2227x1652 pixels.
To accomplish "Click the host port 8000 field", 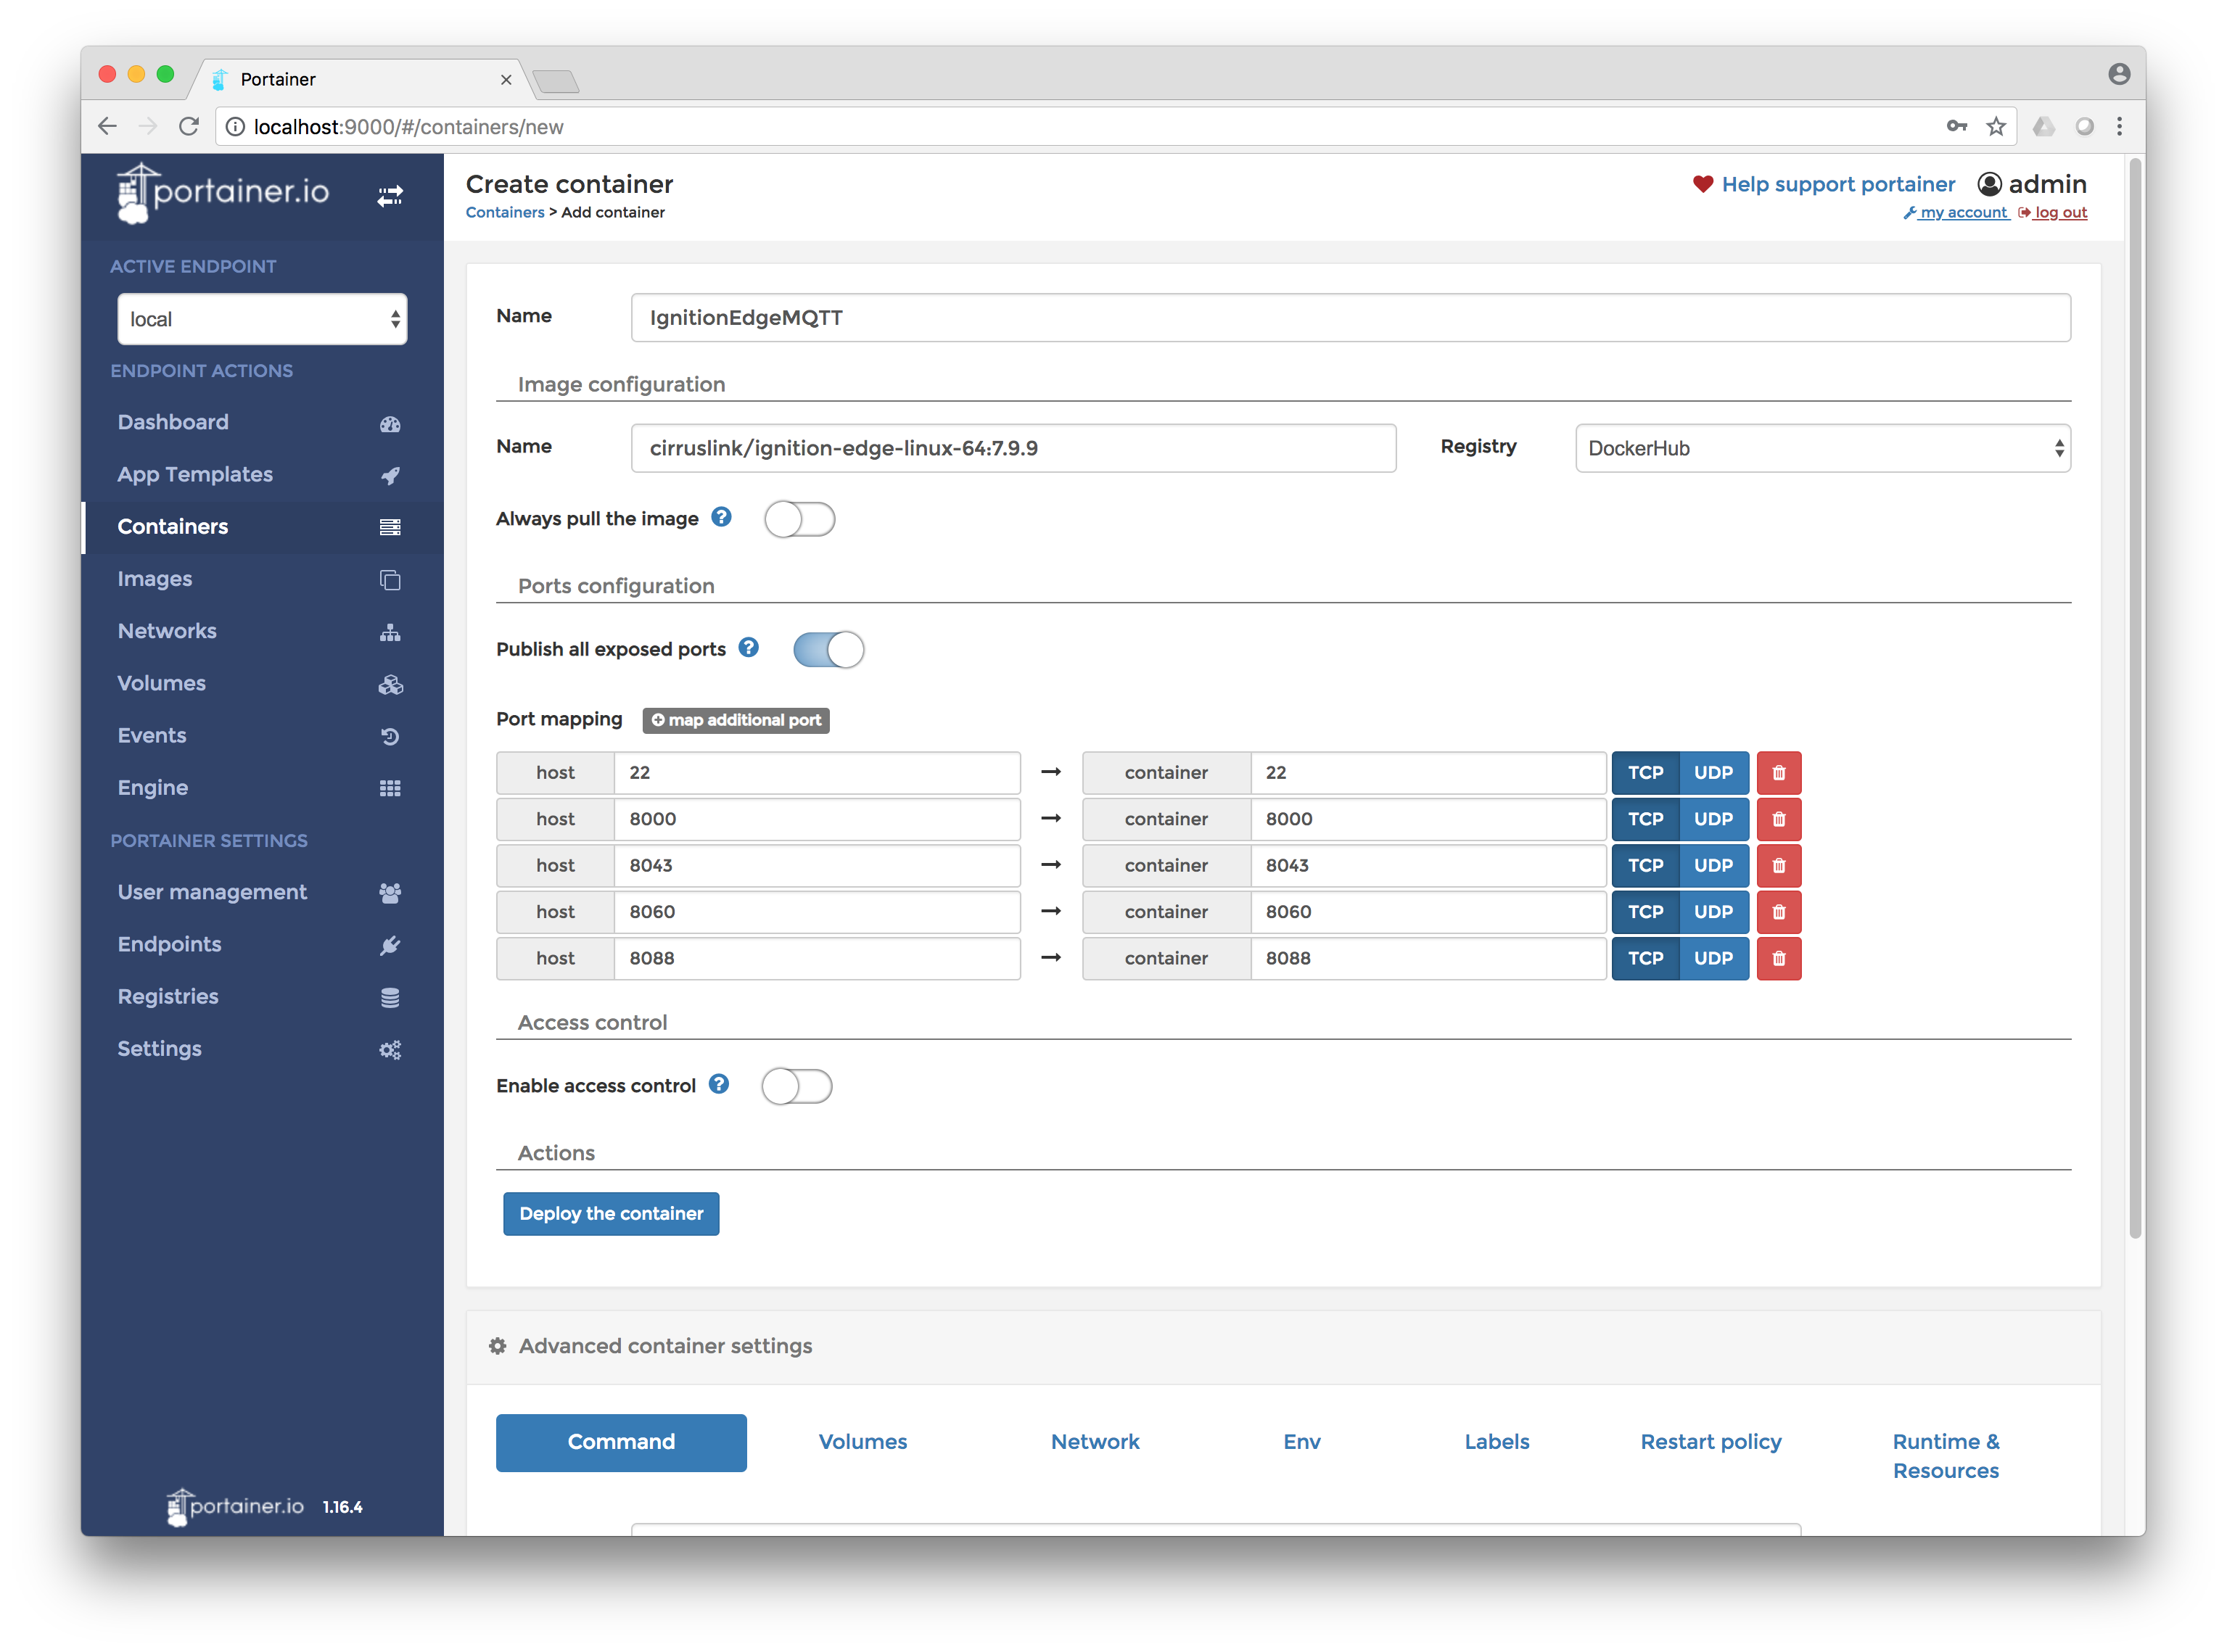I will [817, 819].
